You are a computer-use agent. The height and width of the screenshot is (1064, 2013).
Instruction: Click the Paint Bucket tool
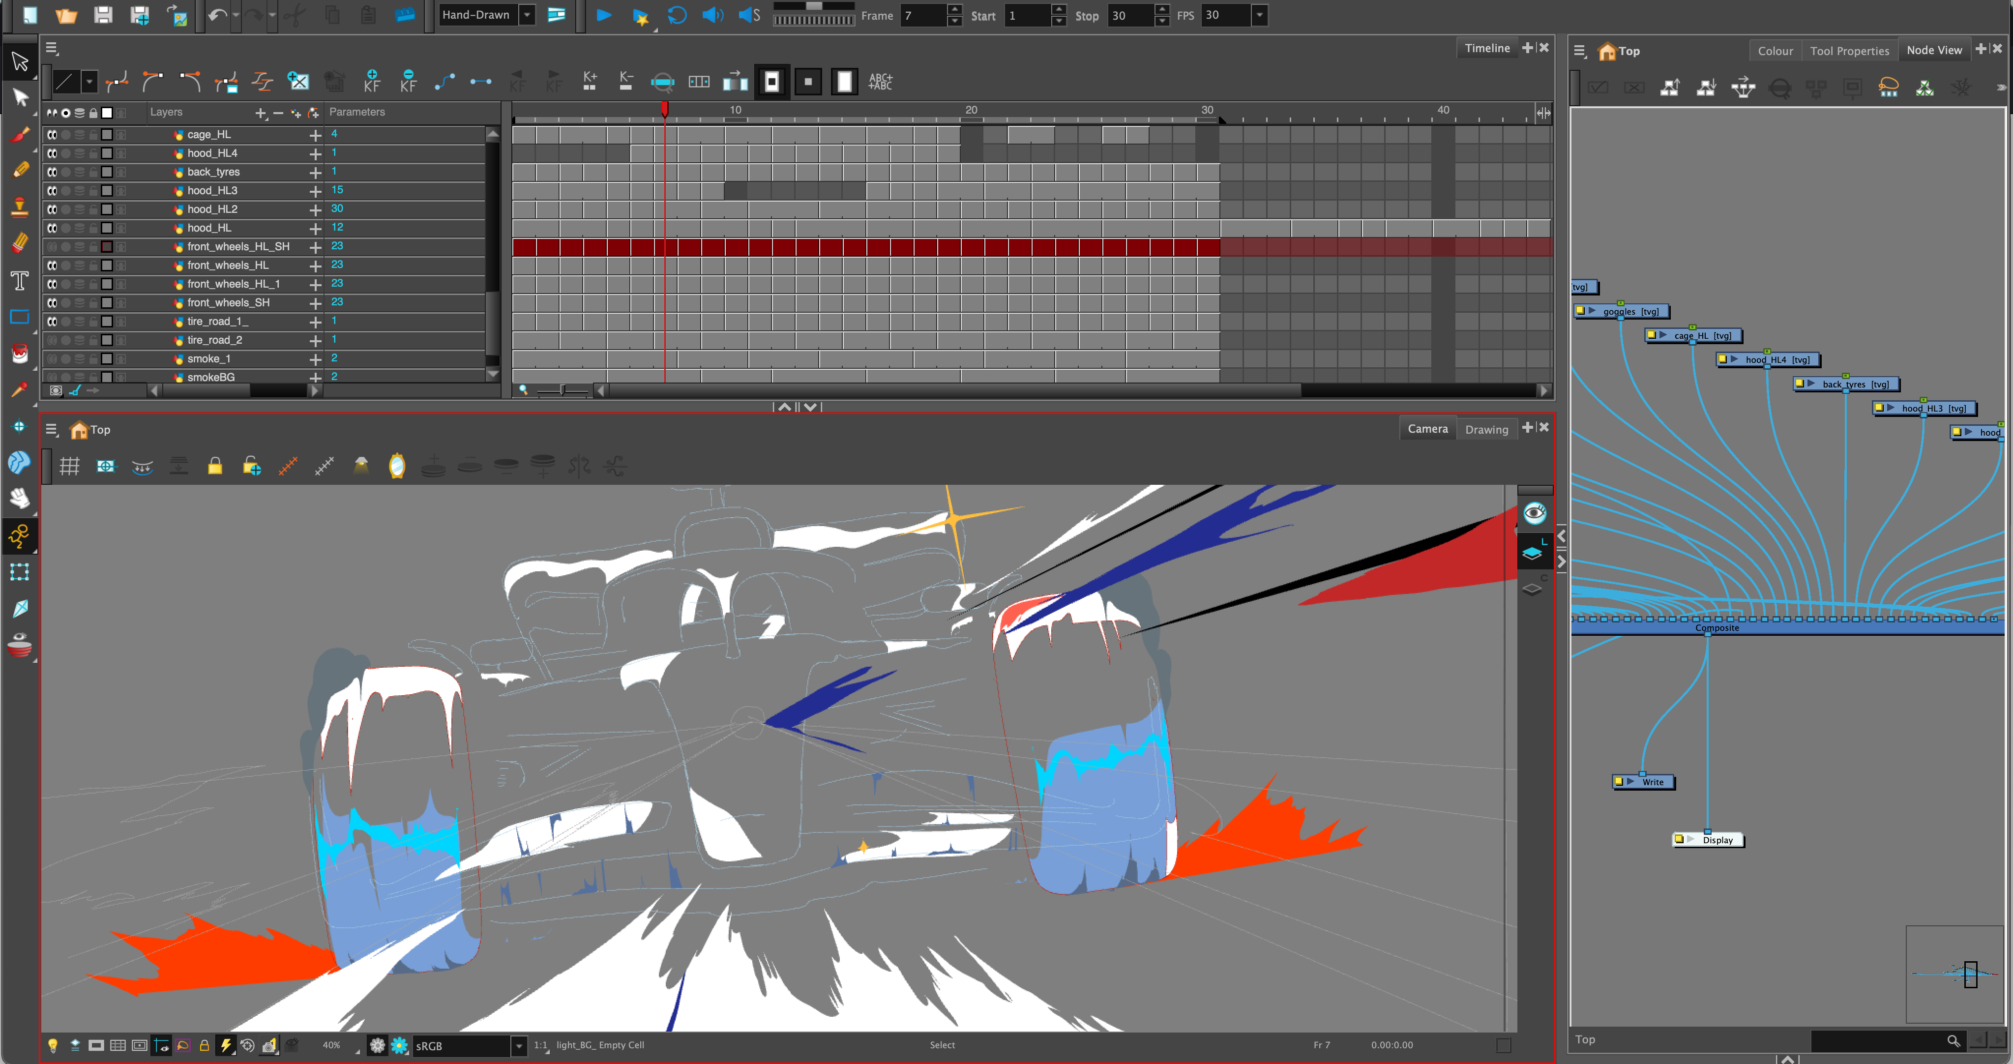coord(20,354)
